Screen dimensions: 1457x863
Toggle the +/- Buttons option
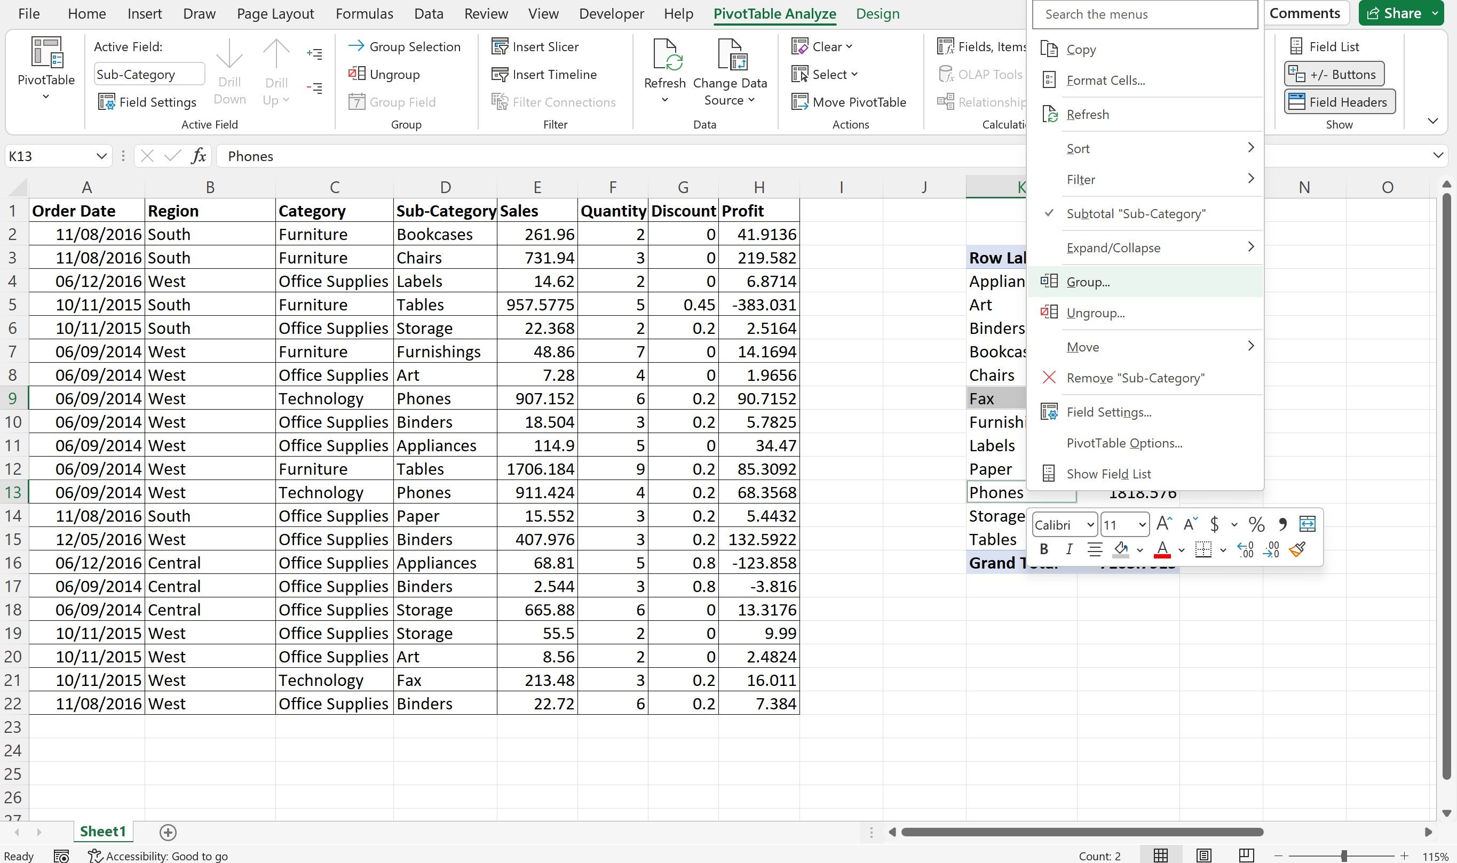(x=1335, y=73)
